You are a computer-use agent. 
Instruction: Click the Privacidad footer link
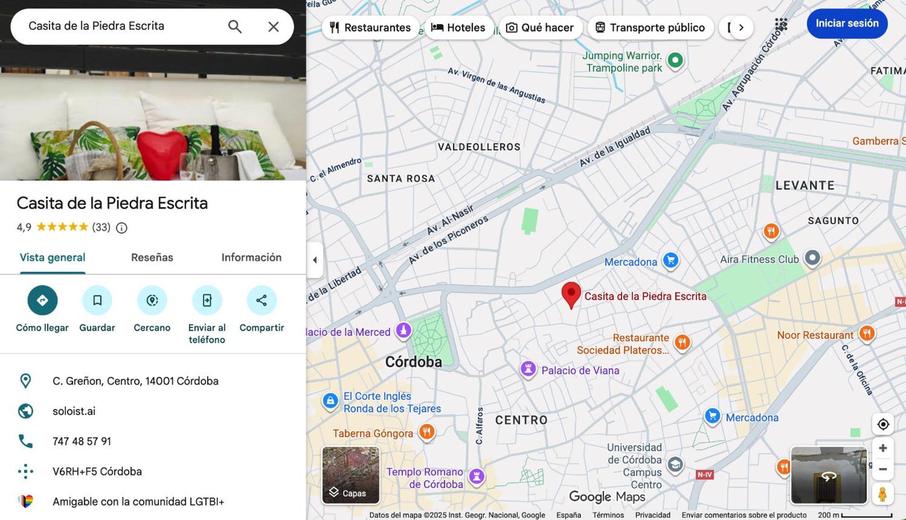pyautogui.click(x=653, y=515)
